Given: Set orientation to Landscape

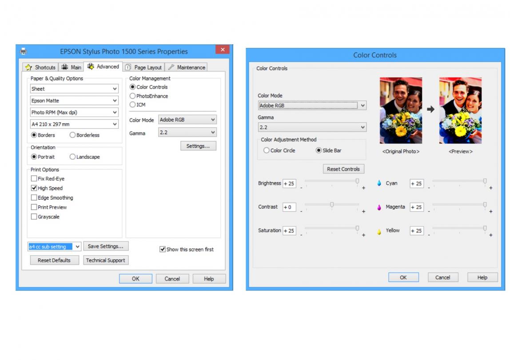Looking at the screenshot, I should tap(72, 157).
